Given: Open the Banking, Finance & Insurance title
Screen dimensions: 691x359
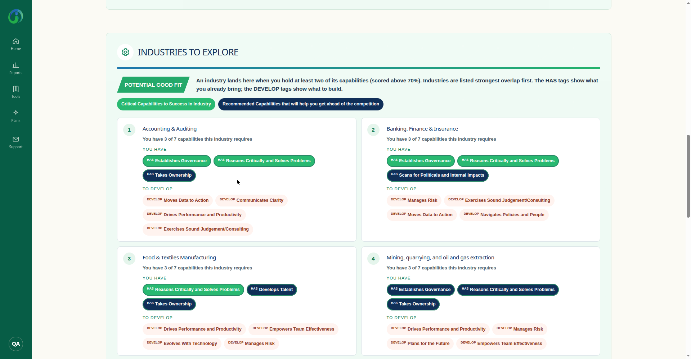Looking at the screenshot, I should pos(422,129).
